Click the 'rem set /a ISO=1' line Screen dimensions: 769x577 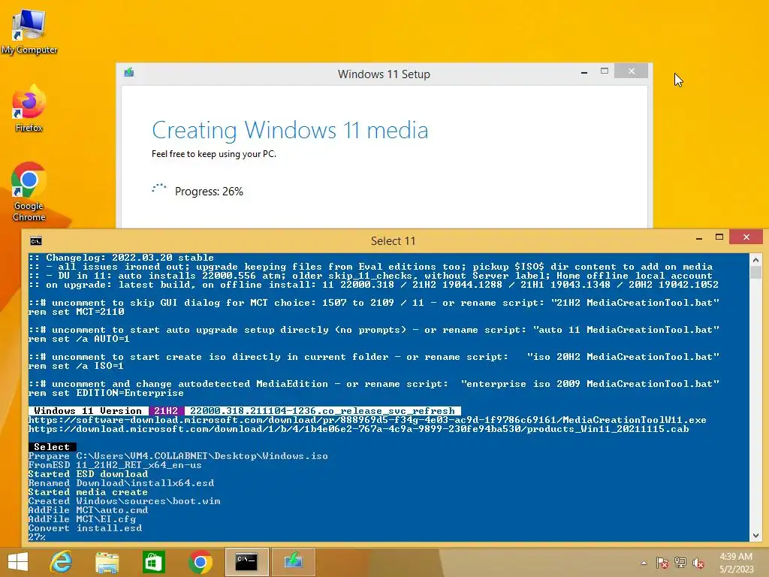pos(76,366)
